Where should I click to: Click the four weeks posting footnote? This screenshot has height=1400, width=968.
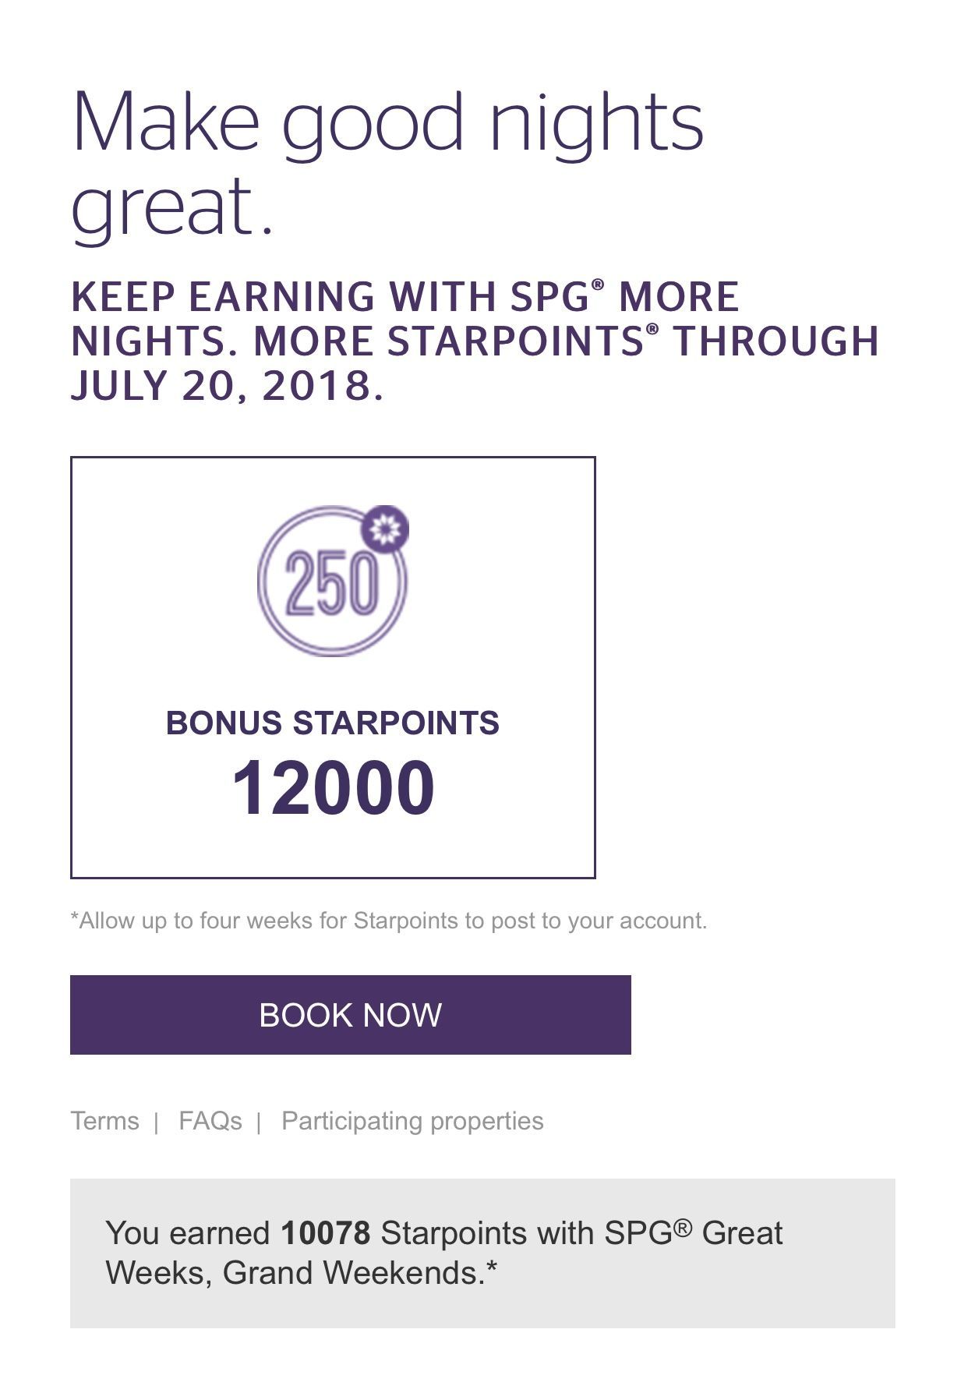(388, 921)
